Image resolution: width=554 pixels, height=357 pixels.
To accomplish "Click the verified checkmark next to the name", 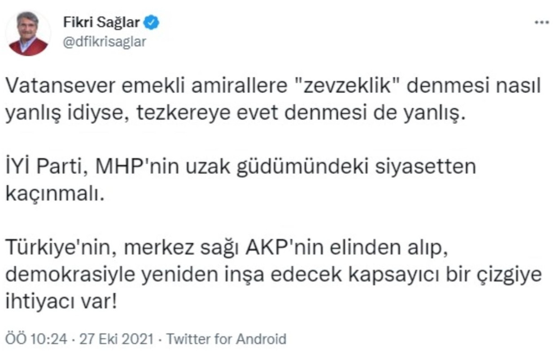I will 151,22.
